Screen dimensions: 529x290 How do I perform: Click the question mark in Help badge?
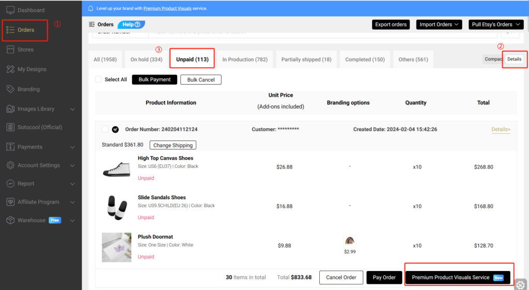click(x=137, y=24)
